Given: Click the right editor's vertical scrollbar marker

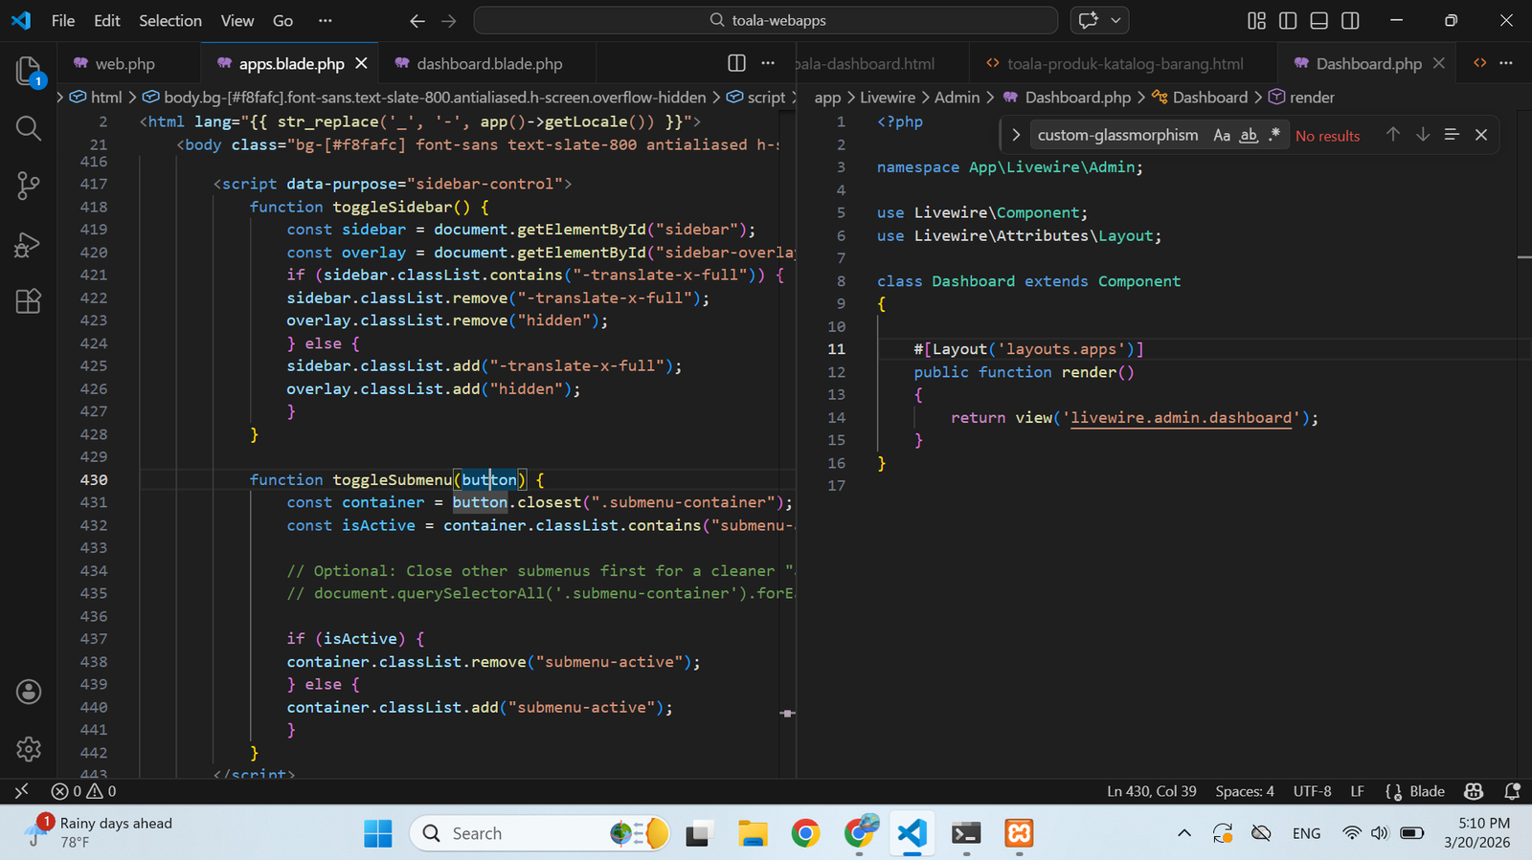Looking at the screenshot, I should (1523, 257).
